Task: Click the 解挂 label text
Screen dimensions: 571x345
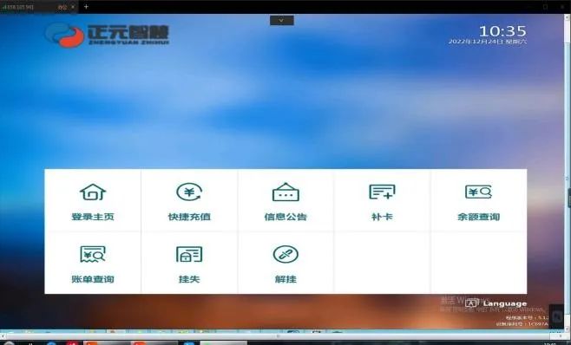Action: (x=285, y=279)
